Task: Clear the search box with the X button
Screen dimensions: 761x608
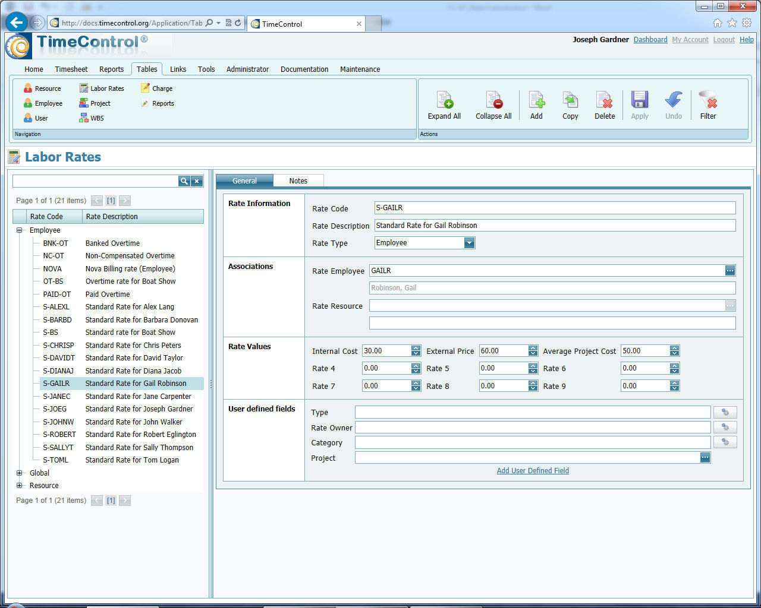Action: point(197,181)
